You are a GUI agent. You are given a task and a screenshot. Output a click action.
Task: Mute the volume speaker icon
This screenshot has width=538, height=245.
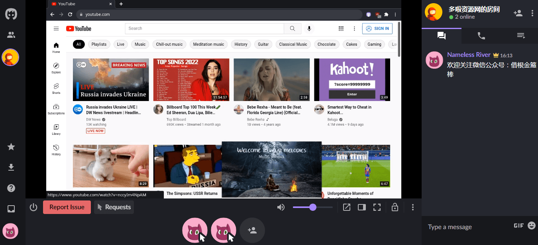281,207
